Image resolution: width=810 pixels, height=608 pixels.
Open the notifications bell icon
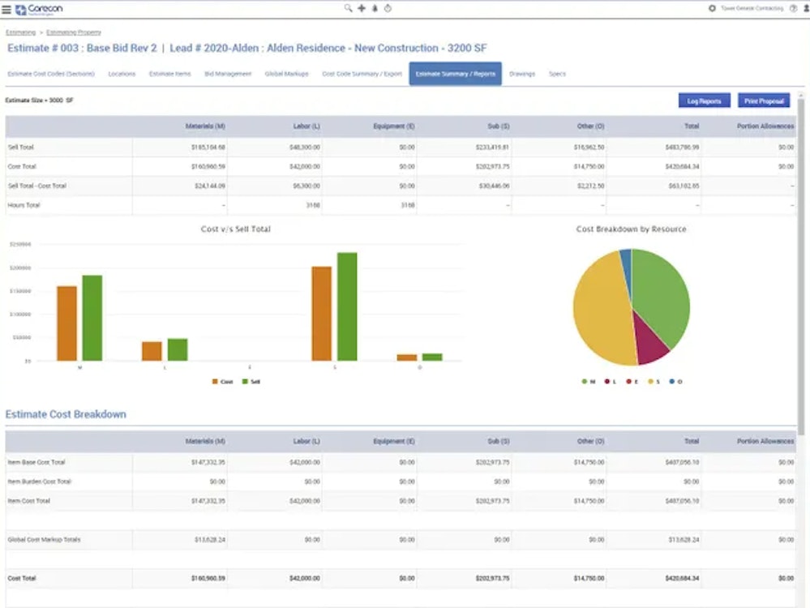pyautogui.click(x=374, y=8)
